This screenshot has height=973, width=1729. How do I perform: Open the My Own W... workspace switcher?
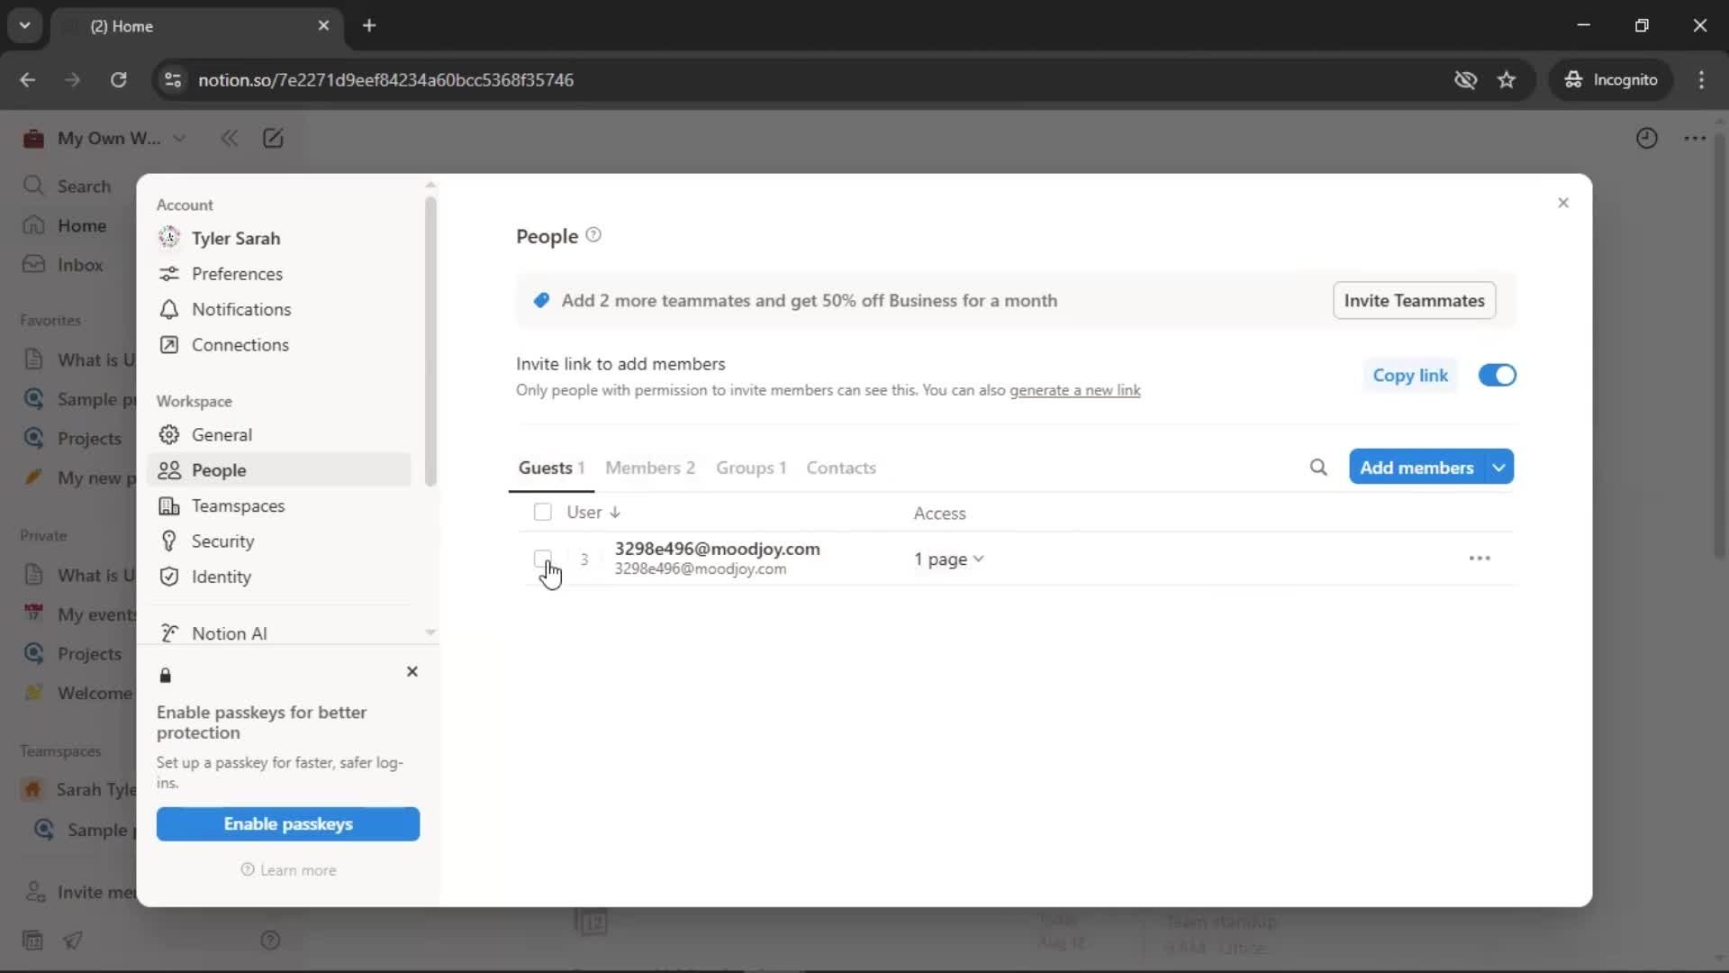pyautogui.click(x=104, y=138)
